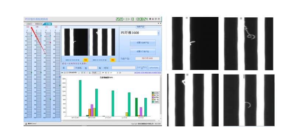296x140 pixels.
Task: Switch to the first tab in tab strip
Action: coord(29,24)
